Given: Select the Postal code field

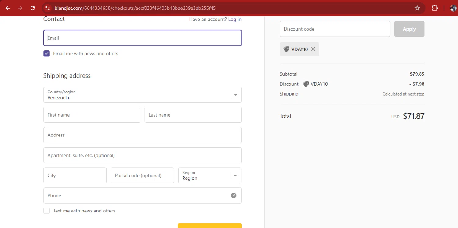Looking at the screenshot, I should pos(142,176).
